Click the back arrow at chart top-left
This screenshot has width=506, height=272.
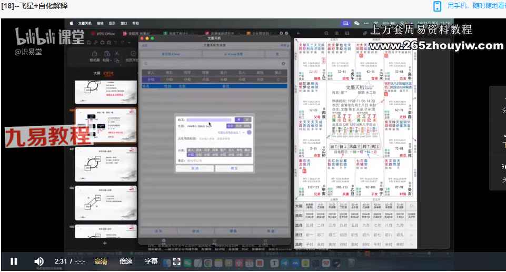(299, 33)
